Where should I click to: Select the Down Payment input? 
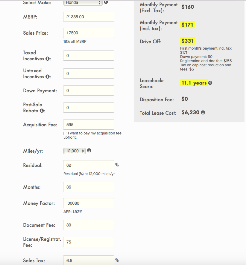tap(89, 91)
